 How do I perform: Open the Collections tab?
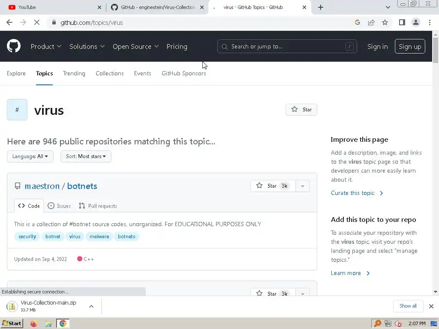(110, 73)
